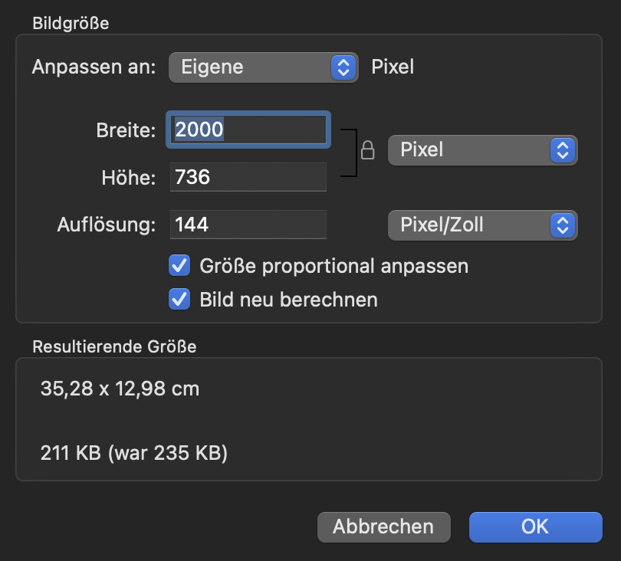The image size is (621, 561).
Task: Click the blue chevron arrows on Pixel unit popup
Action: point(563,149)
